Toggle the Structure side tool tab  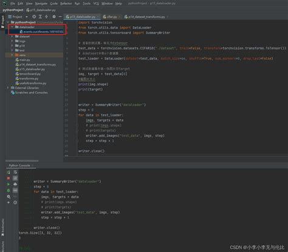pyautogui.click(x=2, y=246)
